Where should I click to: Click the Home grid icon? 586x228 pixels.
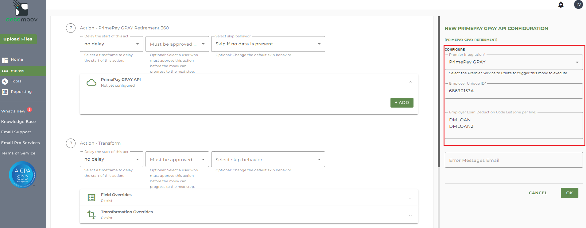pyautogui.click(x=5, y=60)
